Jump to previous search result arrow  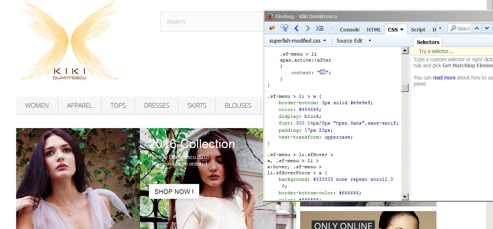477,28
